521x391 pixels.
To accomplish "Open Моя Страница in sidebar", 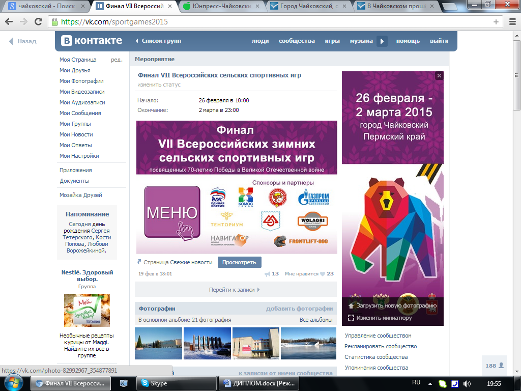I will coord(78,60).
